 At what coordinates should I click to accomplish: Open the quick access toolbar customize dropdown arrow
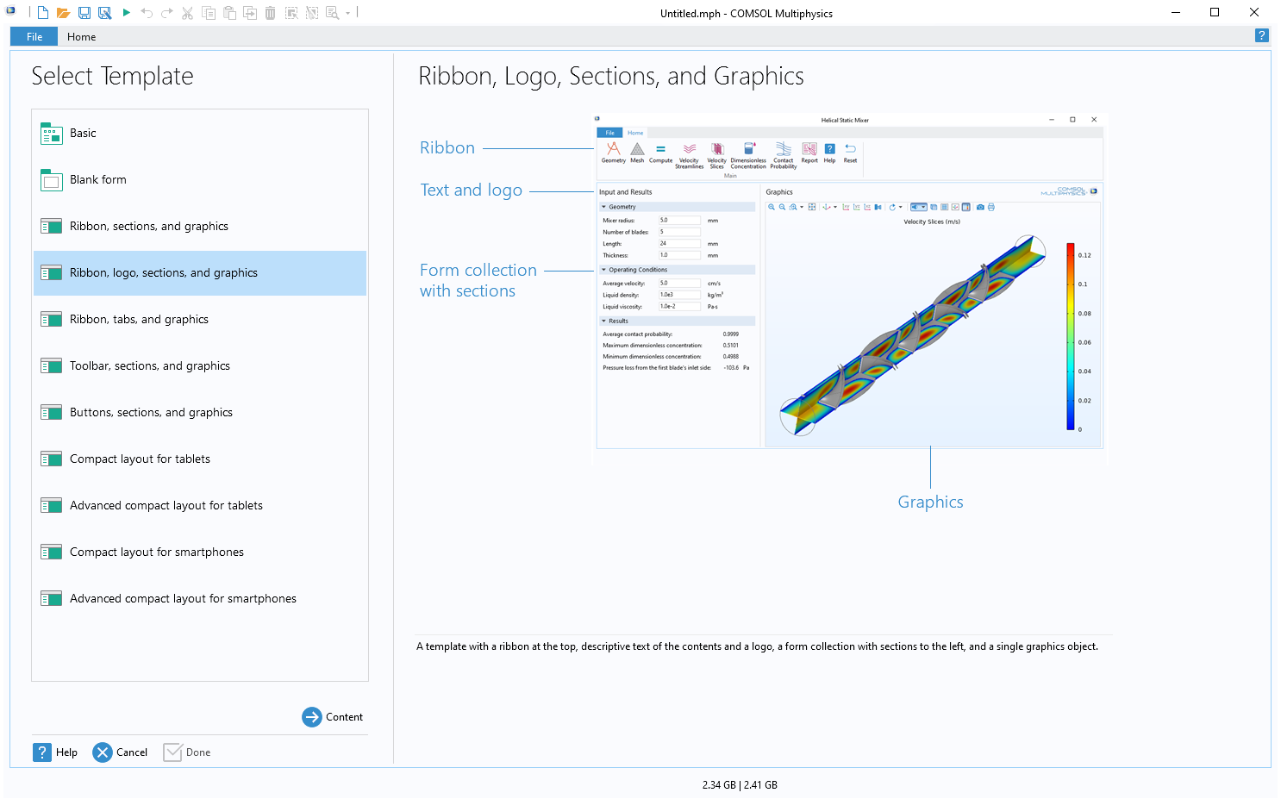(x=348, y=13)
